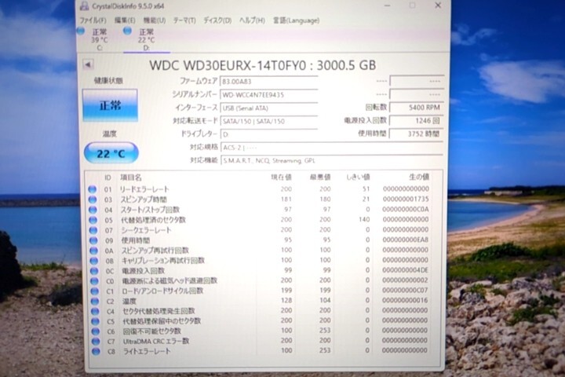
Task: Click raw value 000000000016
Action: (406, 300)
